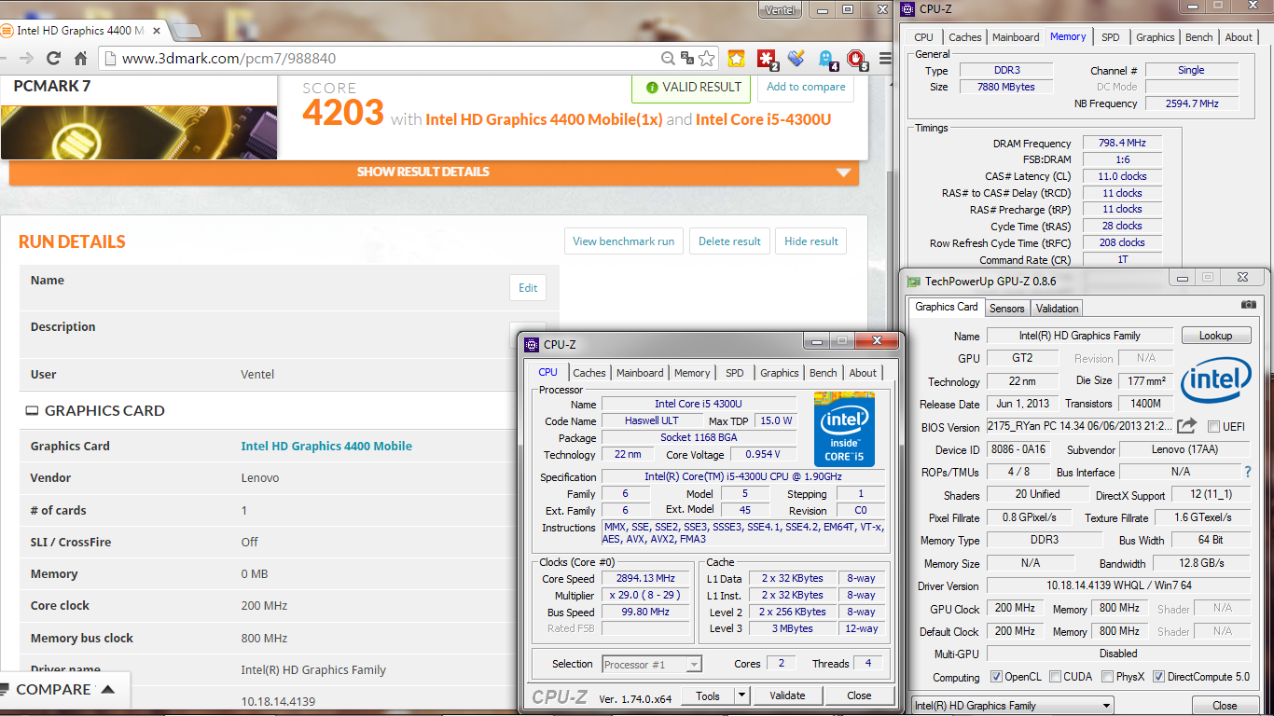1274x716 pixels.
Task: Click the Tools button in CPU-Z
Action: coord(708,695)
